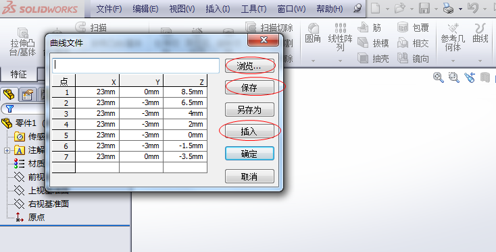Expand the 圆角 dropdown arrow

tap(313, 61)
